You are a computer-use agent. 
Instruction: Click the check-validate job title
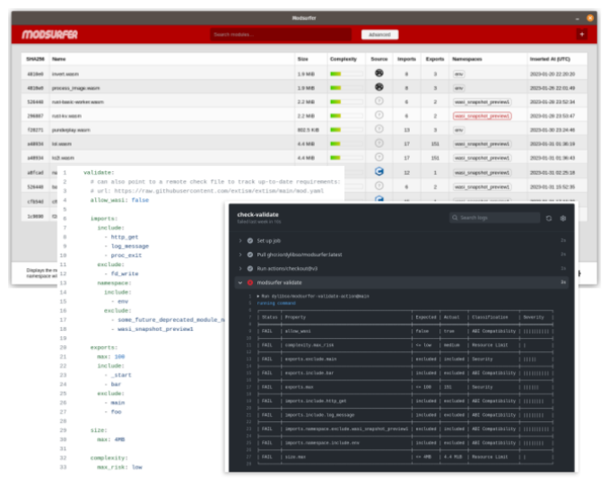[258, 214]
